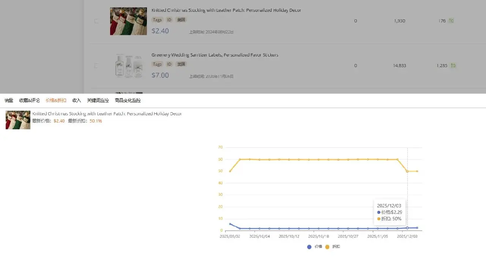The width and height of the screenshot is (486, 273).
Task: Click the Tags icon on the Sanitizer Labels row
Action: click(x=157, y=64)
